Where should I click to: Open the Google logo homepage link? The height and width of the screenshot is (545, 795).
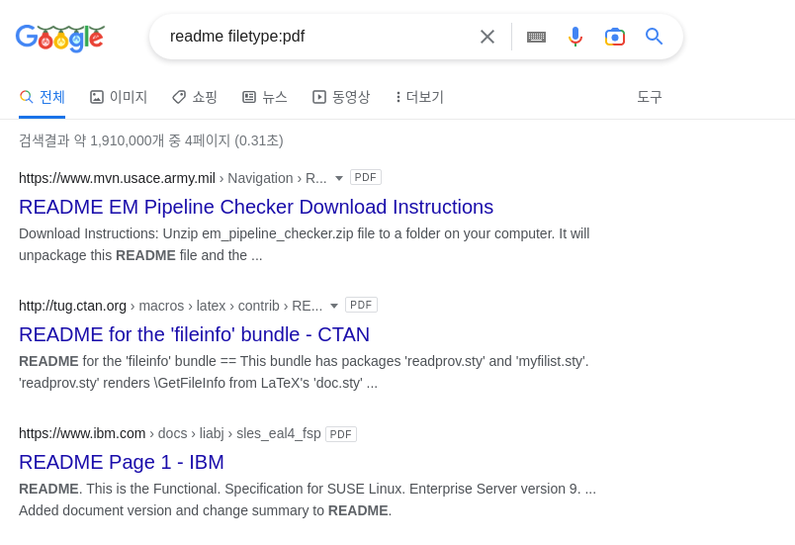click(x=60, y=38)
